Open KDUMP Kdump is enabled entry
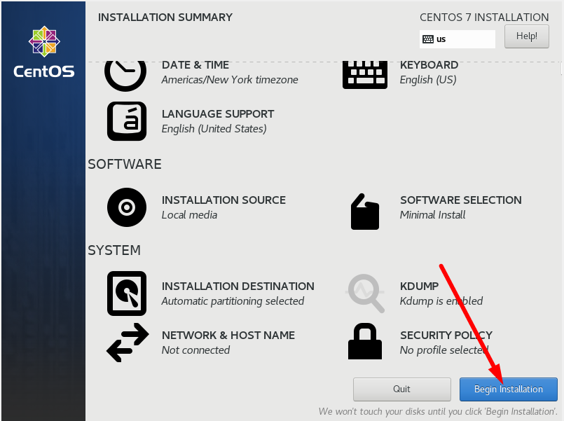The image size is (564, 421). click(441, 294)
